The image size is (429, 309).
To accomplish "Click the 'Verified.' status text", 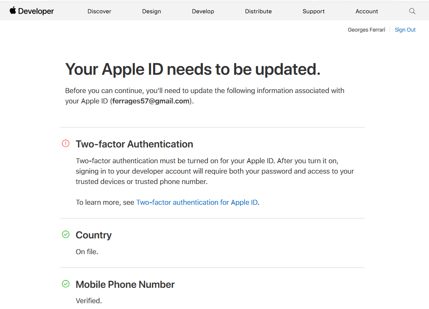I will [x=89, y=301].
